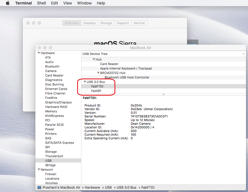The width and height of the screenshot is (248, 192).
Task: Open the Window menu in menu bar
Action: pyautogui.click(x=84, y=3)
